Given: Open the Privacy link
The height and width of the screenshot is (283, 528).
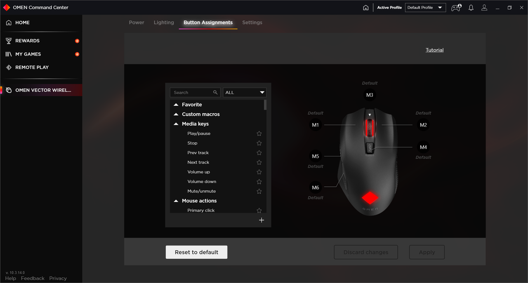Looking at the screenshot, I should [x=58, y=278].
